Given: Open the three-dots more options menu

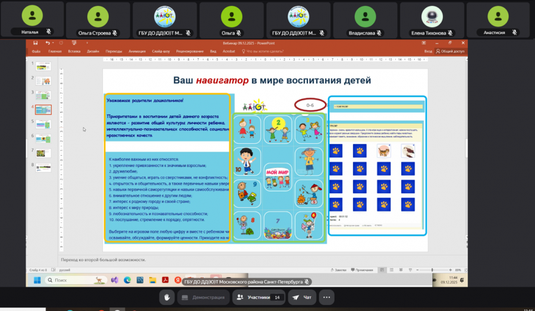Looking at the screenshot, I should pyautogui.click(x=326, y=297).
